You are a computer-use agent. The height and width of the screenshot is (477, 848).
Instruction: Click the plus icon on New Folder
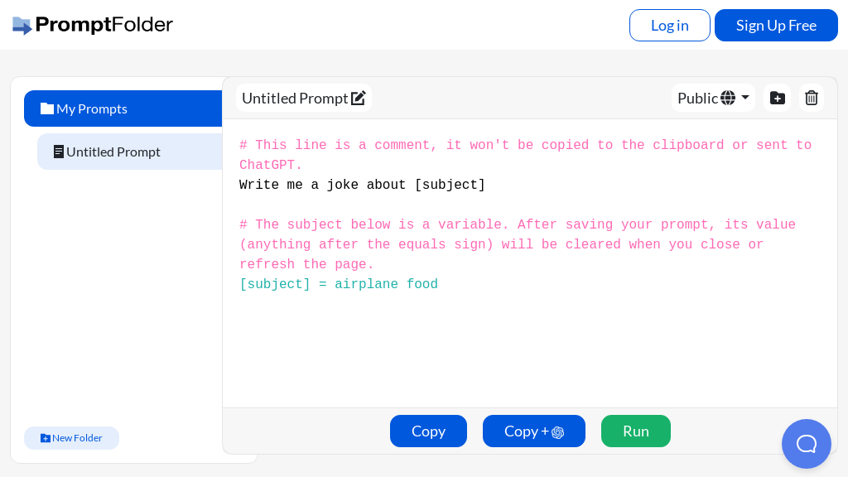(x=46, y=438)
